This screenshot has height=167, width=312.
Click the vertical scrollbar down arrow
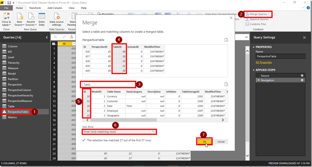coord(247,156)
